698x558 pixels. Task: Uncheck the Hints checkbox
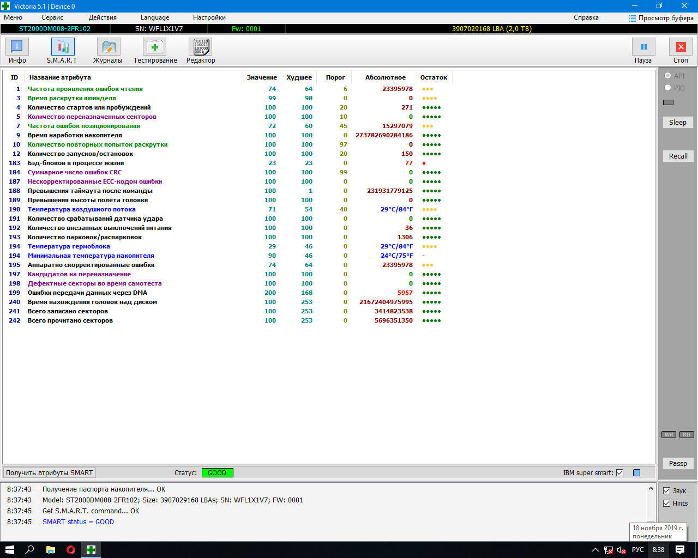[x=666, y=503]
